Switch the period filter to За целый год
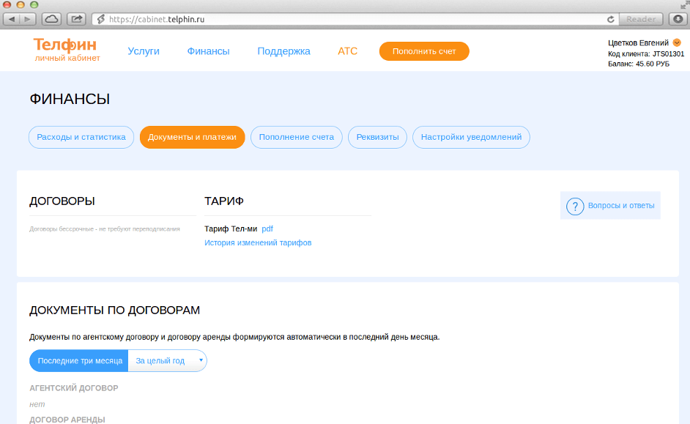 (x=160, y=360)
